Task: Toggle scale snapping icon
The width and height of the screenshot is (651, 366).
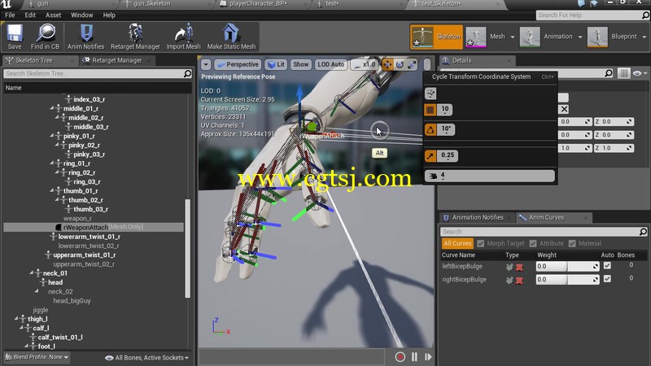Action: [x=430, y=156]
